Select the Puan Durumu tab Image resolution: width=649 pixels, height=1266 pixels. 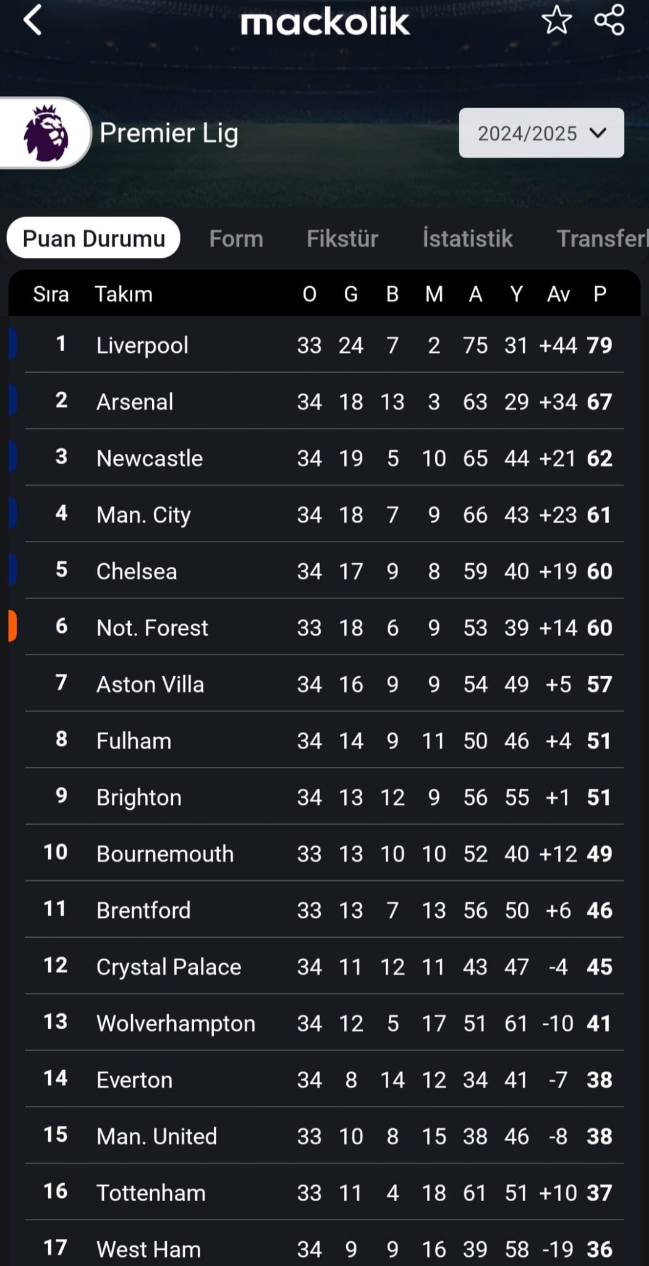[93, 238]
